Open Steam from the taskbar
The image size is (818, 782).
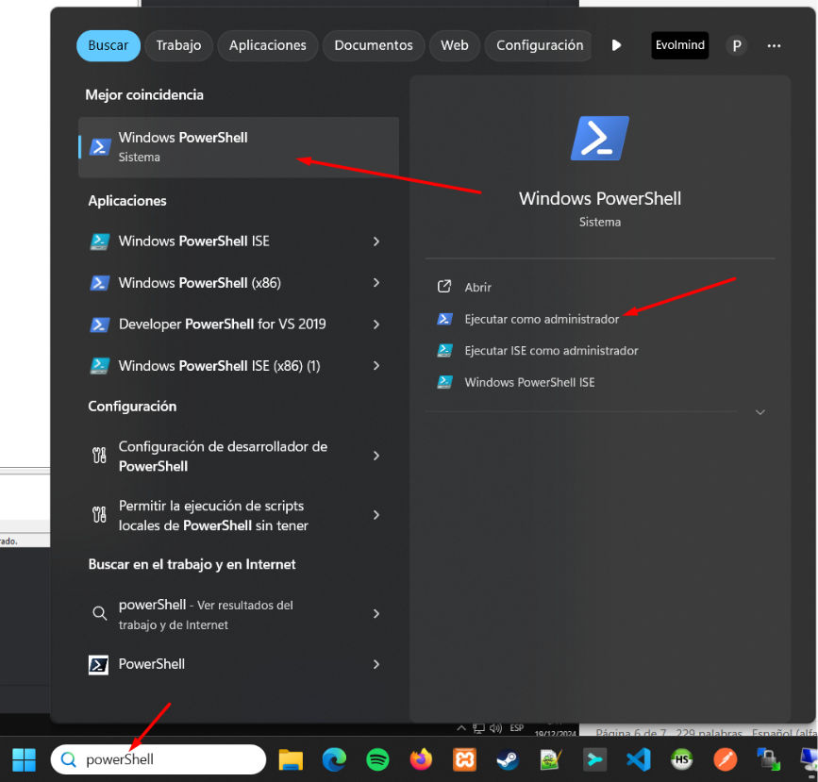508,759
